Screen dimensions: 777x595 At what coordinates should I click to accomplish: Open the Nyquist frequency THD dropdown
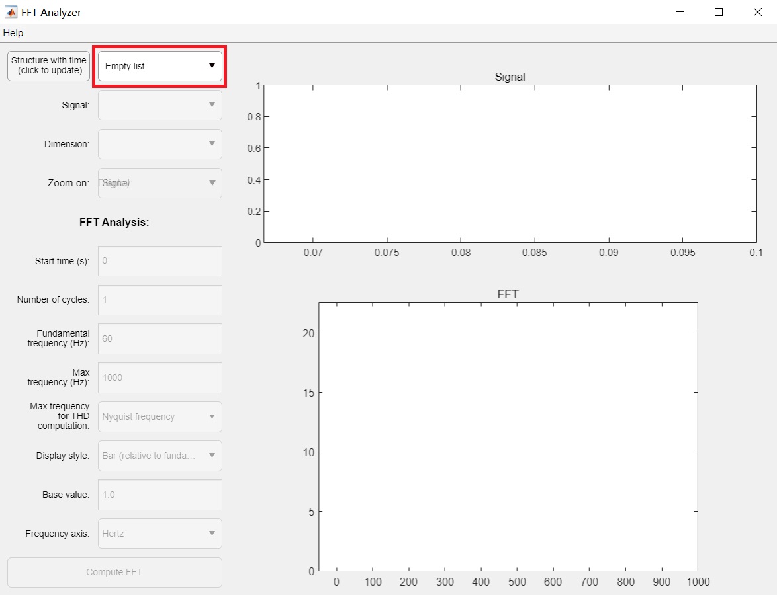click(x=160, y=416)
